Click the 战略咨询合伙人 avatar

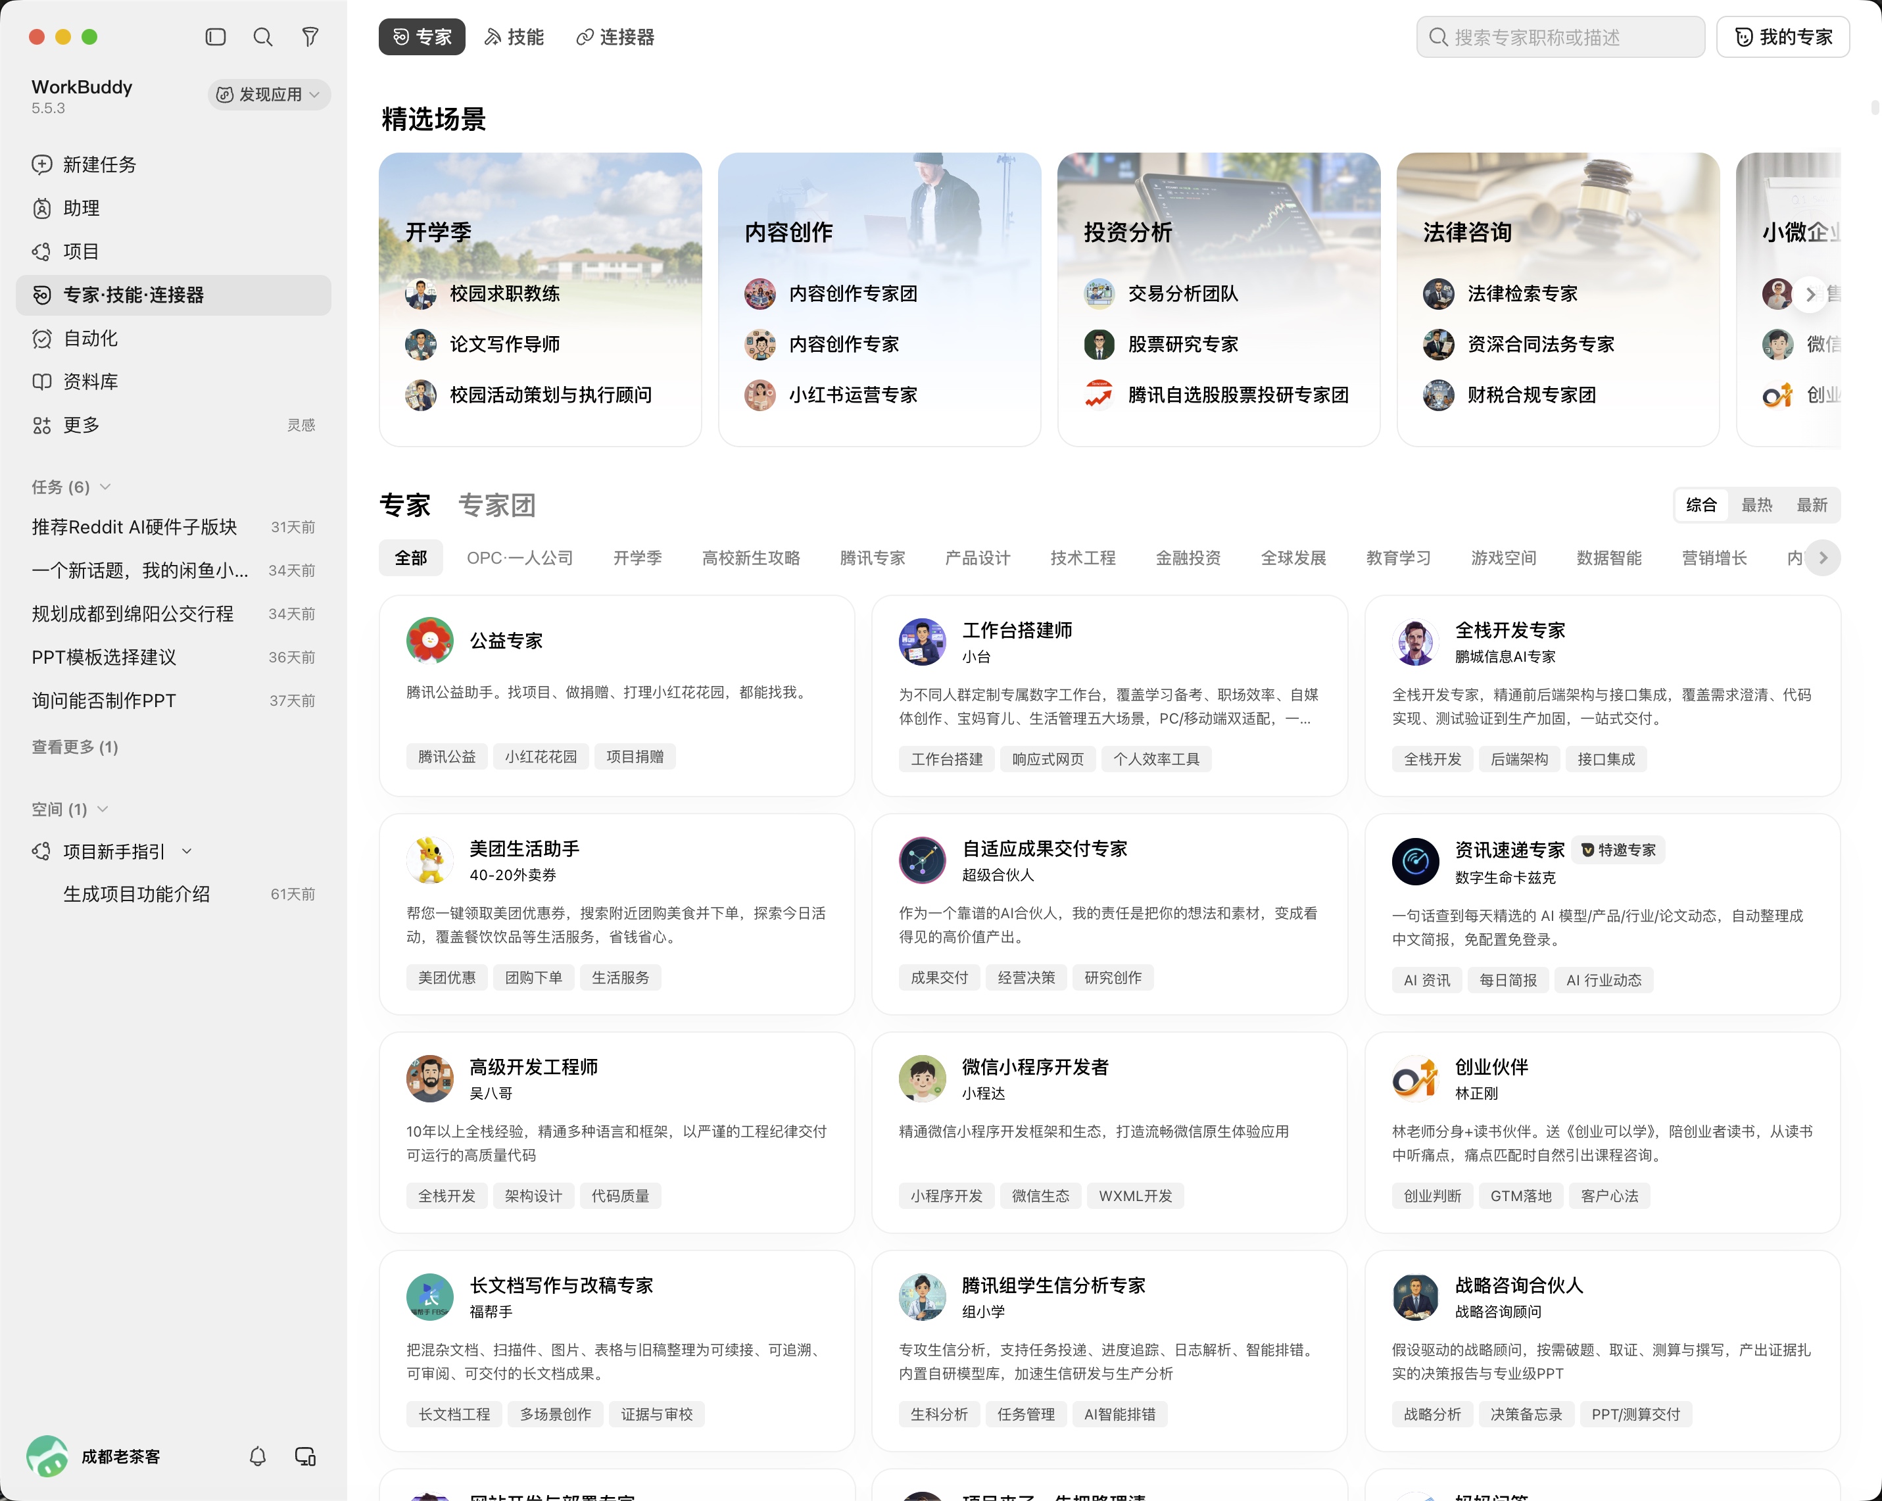(1415, 1296)
